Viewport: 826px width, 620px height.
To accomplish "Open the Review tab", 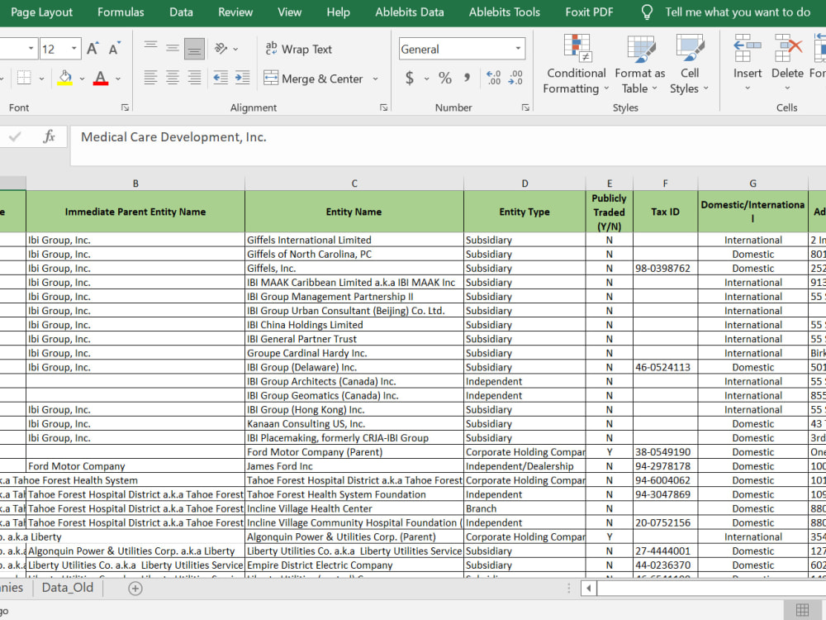I will 235,12.
